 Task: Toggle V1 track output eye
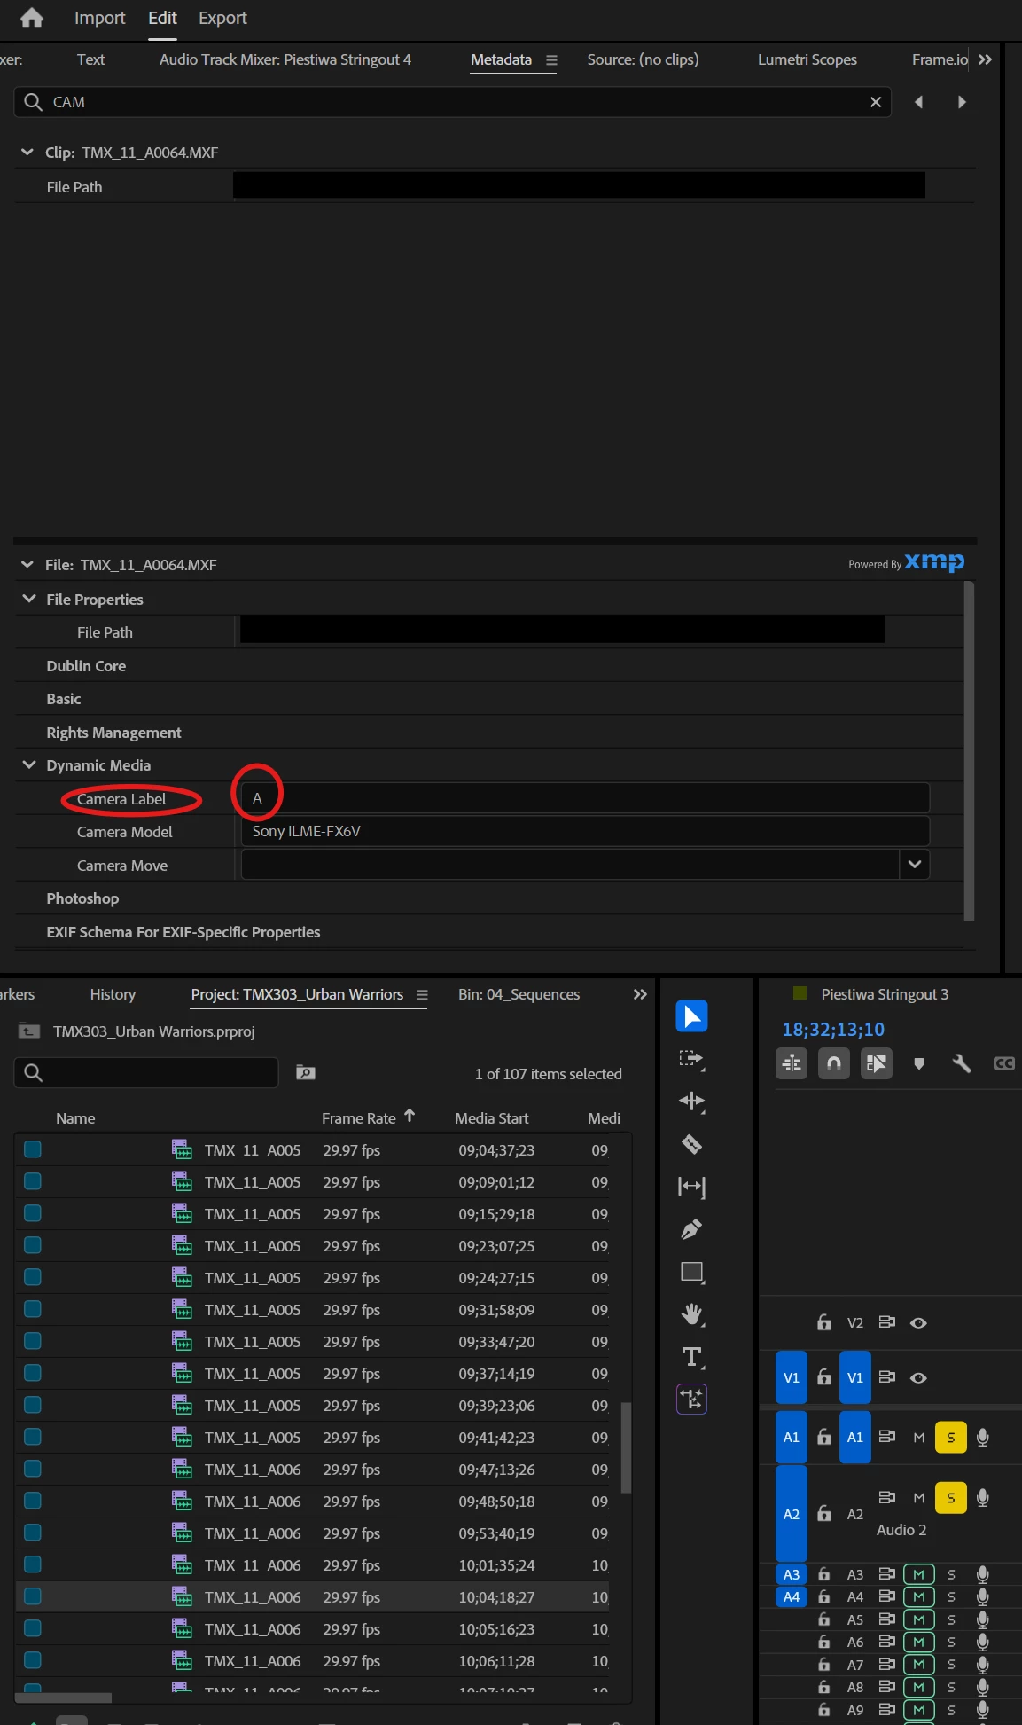coord(919,1377)
